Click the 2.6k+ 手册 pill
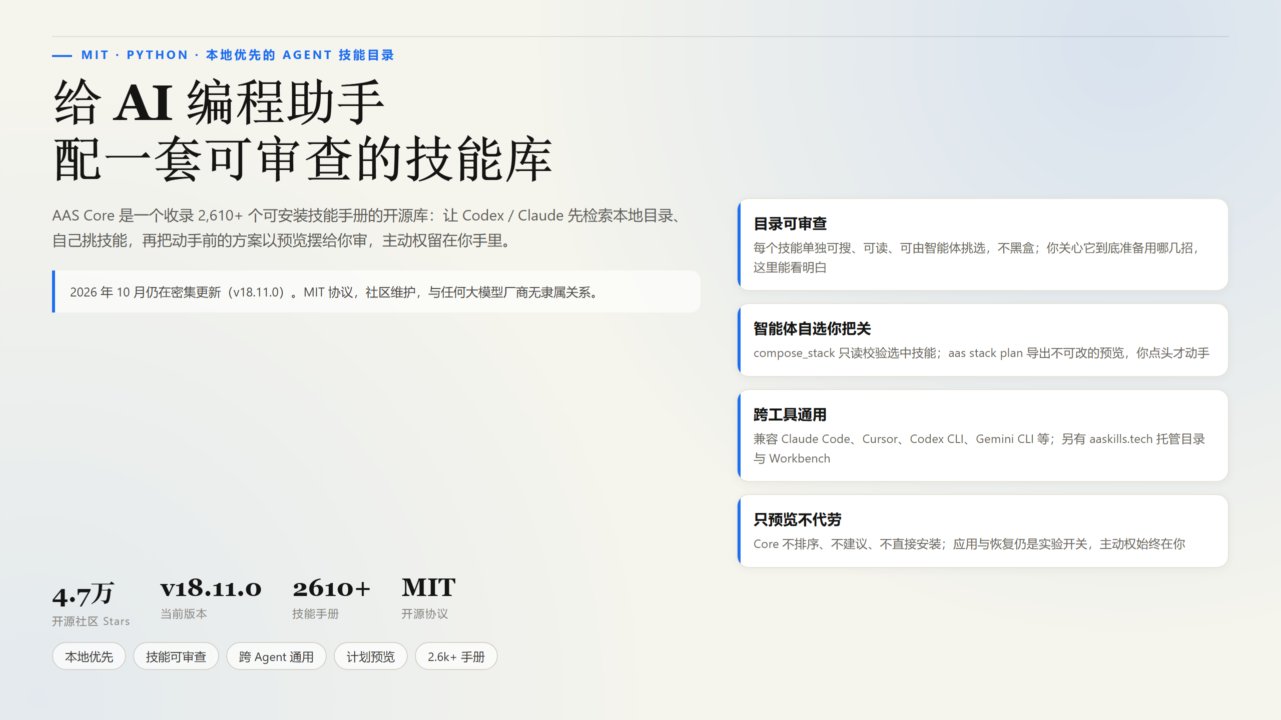The height and width of the screenshot is (720, 1281). (456, 656)
